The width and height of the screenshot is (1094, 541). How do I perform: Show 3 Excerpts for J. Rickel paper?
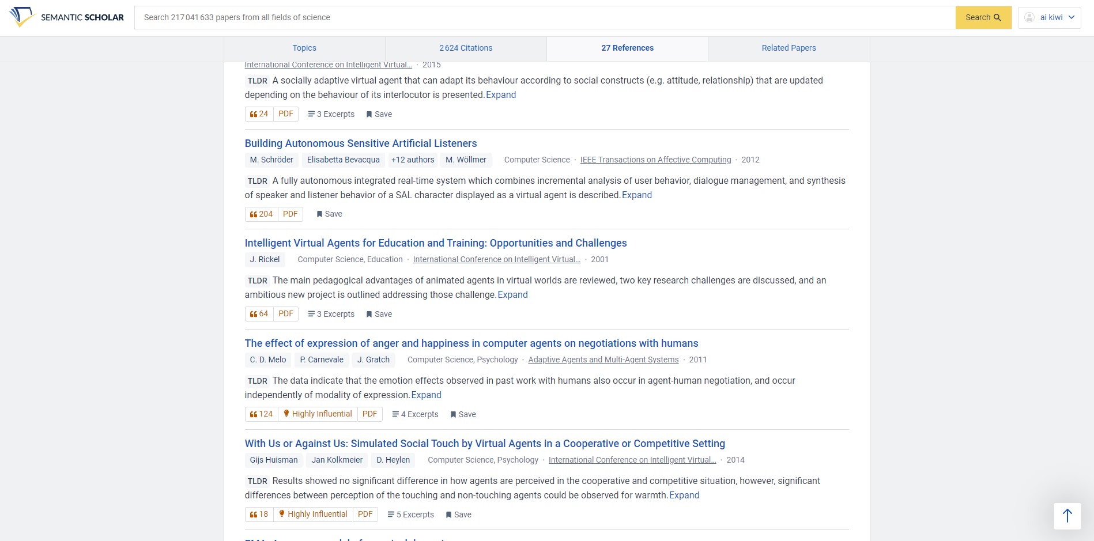(331, 314)
